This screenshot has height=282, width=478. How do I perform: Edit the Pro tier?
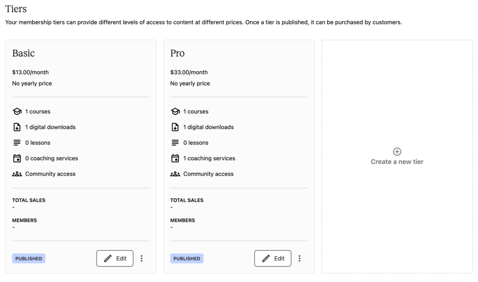(273, 259)
